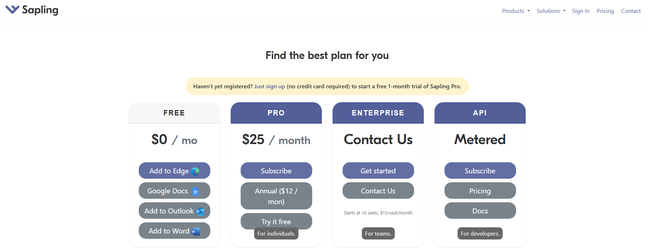Choose Annual ($12 / mon) billing option

click(x=276, y=196)
